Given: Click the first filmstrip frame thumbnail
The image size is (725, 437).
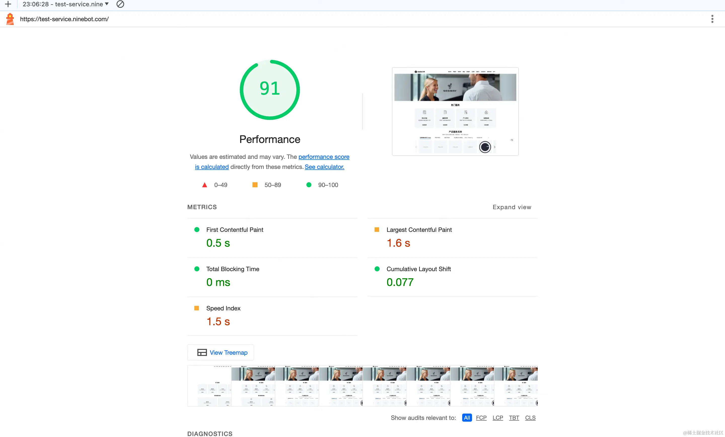Looking at the screenshot, I should [209, 386].
